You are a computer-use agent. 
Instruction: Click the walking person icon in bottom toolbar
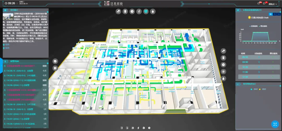138,128
